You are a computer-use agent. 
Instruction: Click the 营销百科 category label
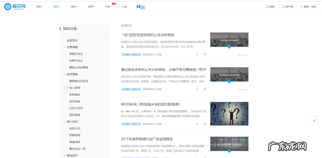pyautogui.click(x=72, y=156)
